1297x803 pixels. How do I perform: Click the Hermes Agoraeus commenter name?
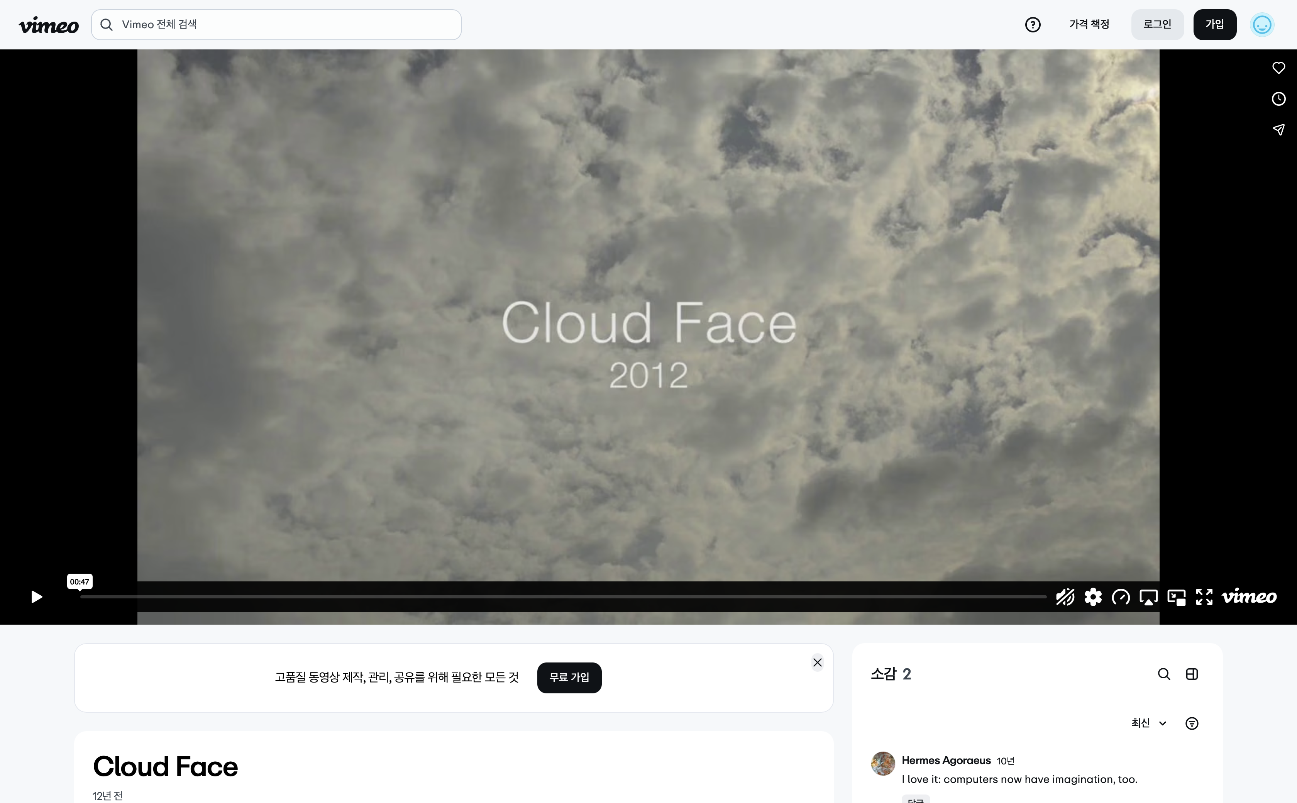946,761
